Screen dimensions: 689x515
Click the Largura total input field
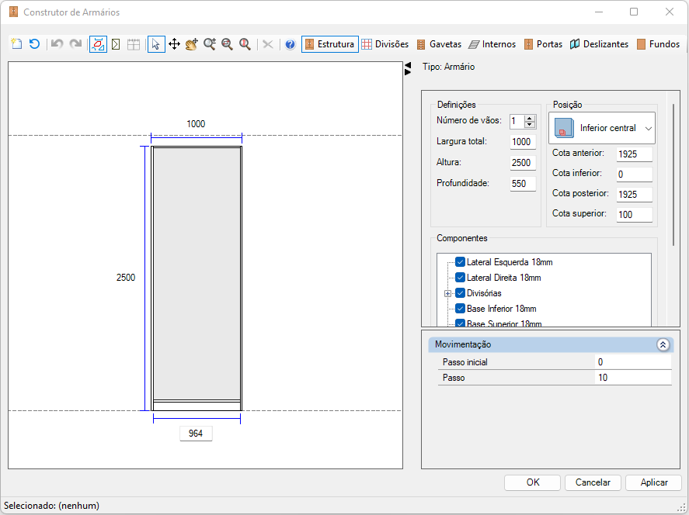(522, 142)
